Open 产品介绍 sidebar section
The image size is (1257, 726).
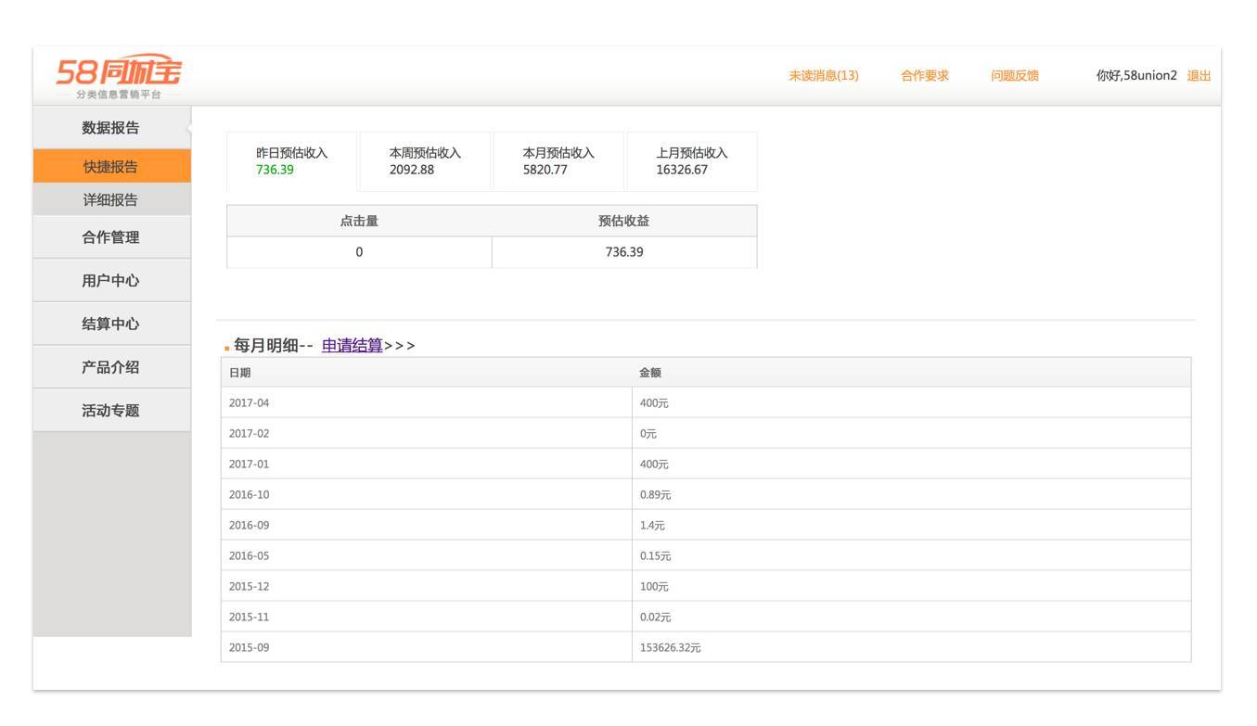111,367
